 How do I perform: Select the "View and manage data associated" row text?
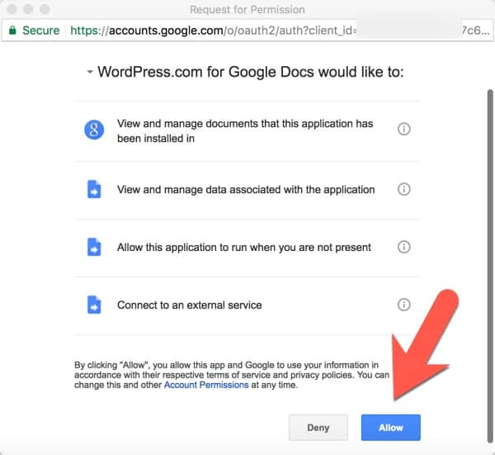[x=246, y=189]
